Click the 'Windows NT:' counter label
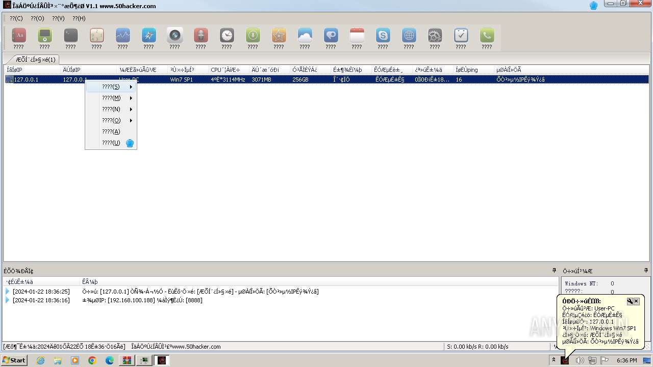The image size is (653, 367). 582,283
